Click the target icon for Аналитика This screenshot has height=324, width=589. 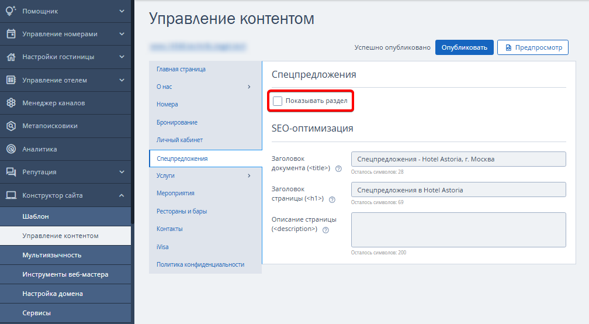tap(11, 149)
